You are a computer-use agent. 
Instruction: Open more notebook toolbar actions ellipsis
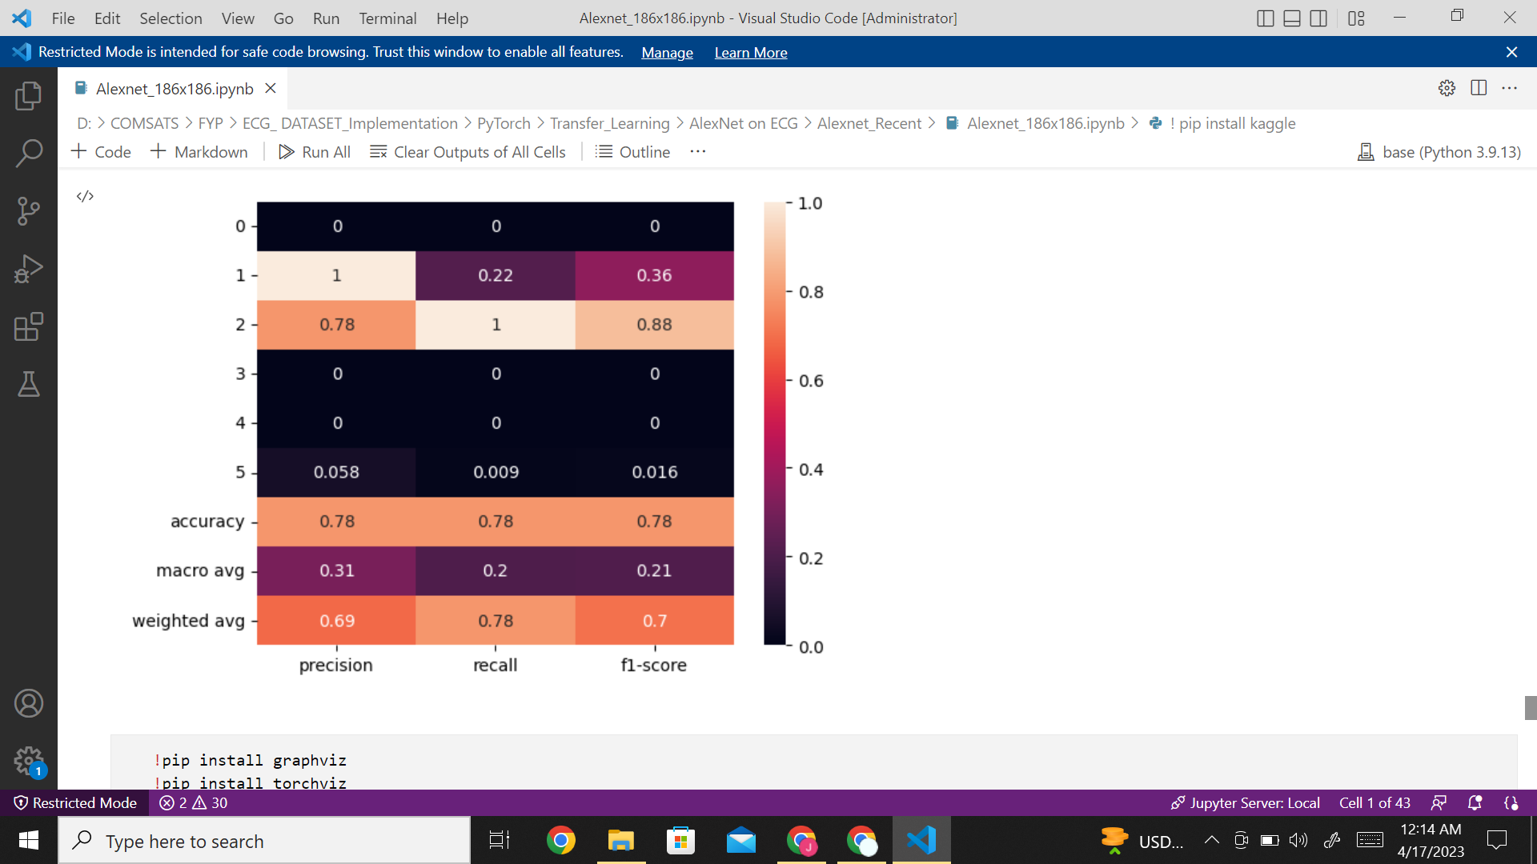pos(698,152)
